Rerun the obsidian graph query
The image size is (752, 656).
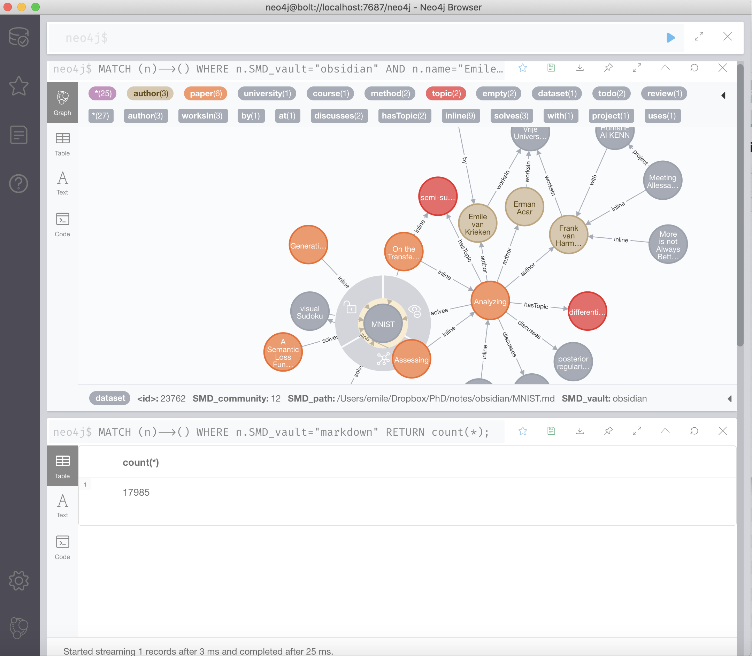point(694,68)
